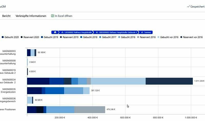Viewport: 205px width, 121px height.
Task: Toggle legend entry Gebucht 2019
Action: (49, 37)
